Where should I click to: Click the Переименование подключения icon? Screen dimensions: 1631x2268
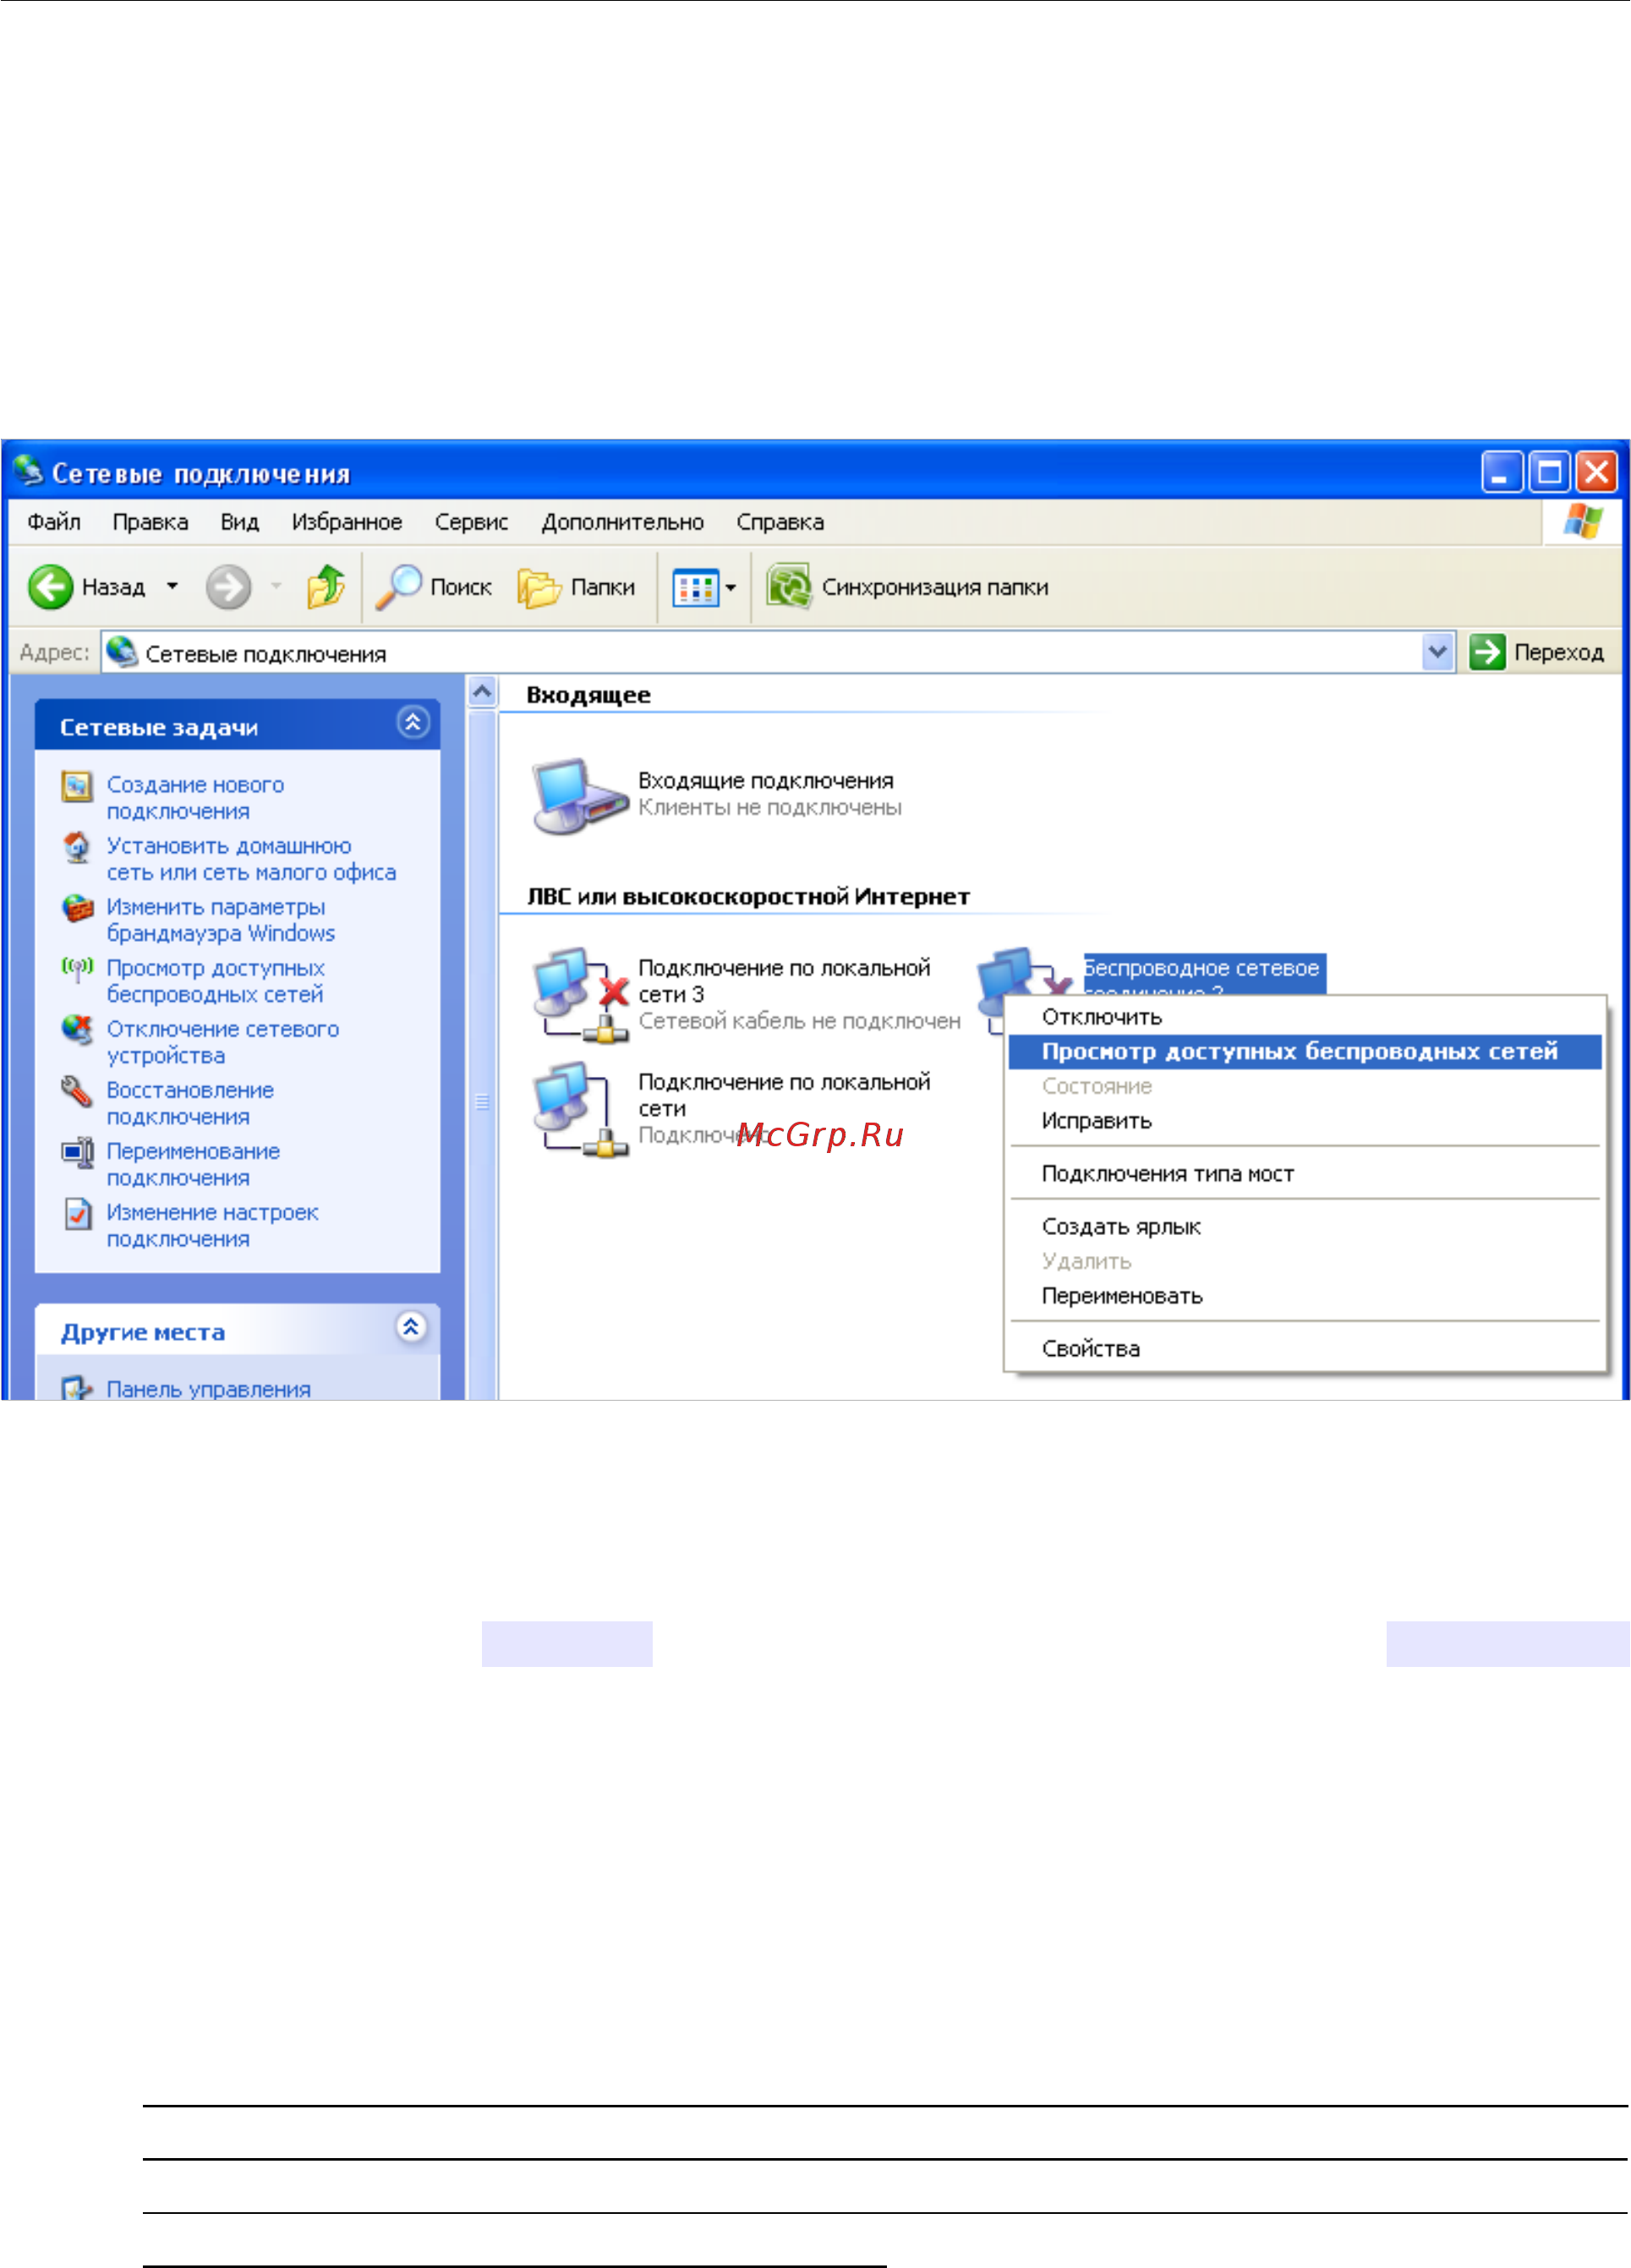[x=77, y=1152]
